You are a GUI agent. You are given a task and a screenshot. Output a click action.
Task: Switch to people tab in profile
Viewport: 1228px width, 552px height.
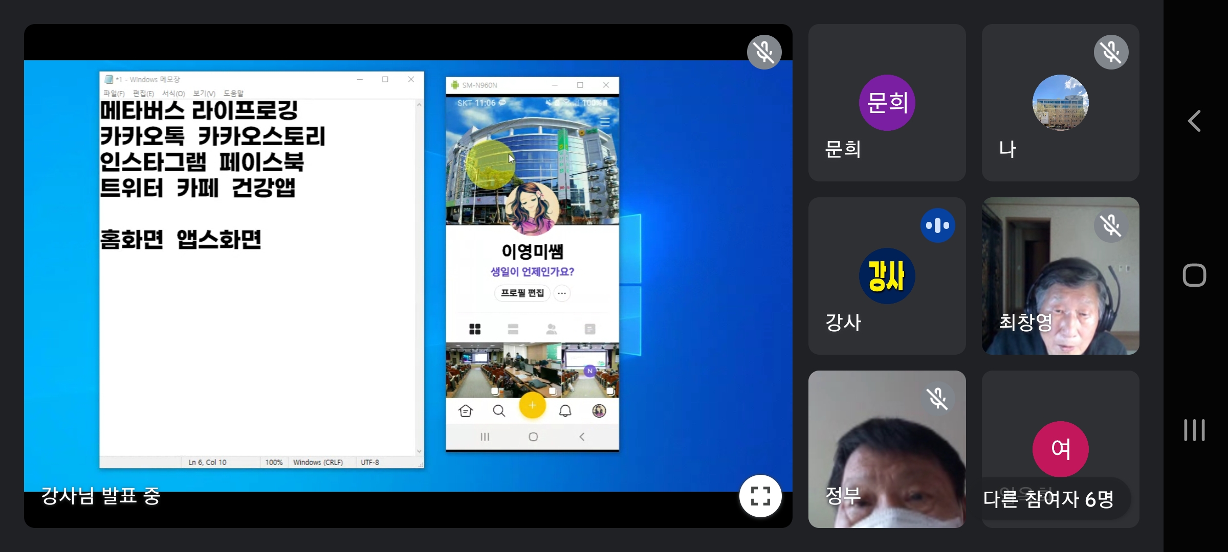pos(552,329)
